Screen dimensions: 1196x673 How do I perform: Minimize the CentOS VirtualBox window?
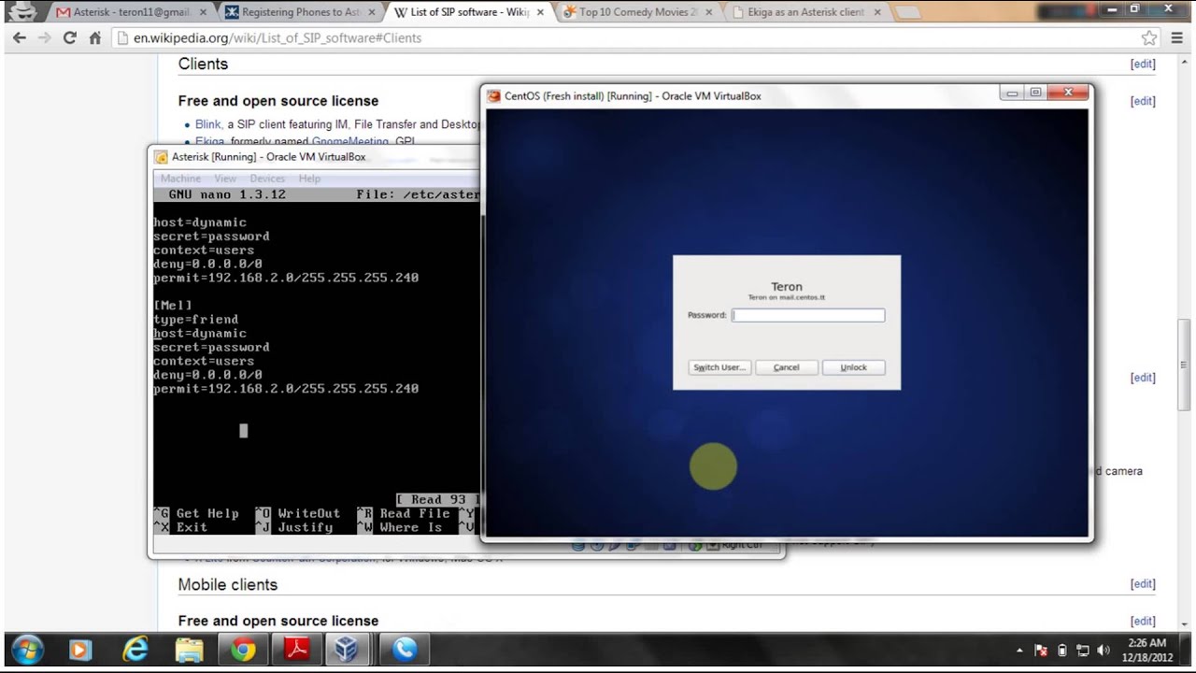1012,92
